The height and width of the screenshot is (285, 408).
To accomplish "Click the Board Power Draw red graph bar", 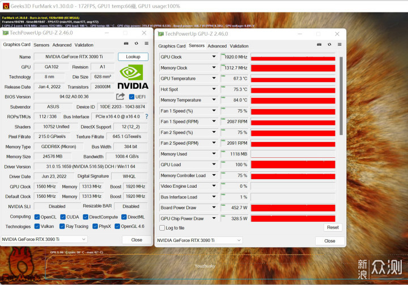I will [x=293, y=208].
